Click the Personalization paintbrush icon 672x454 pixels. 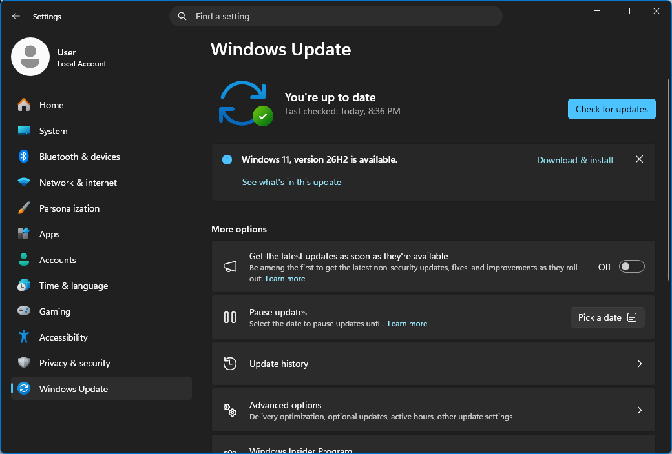click(x=24, y=208)
